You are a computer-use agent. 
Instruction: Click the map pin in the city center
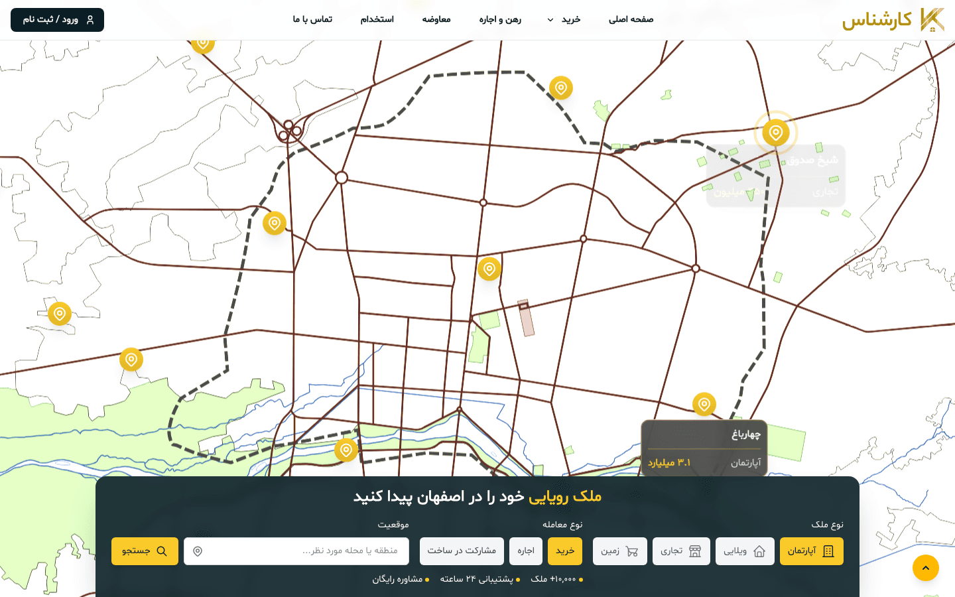tap(489, 269)
